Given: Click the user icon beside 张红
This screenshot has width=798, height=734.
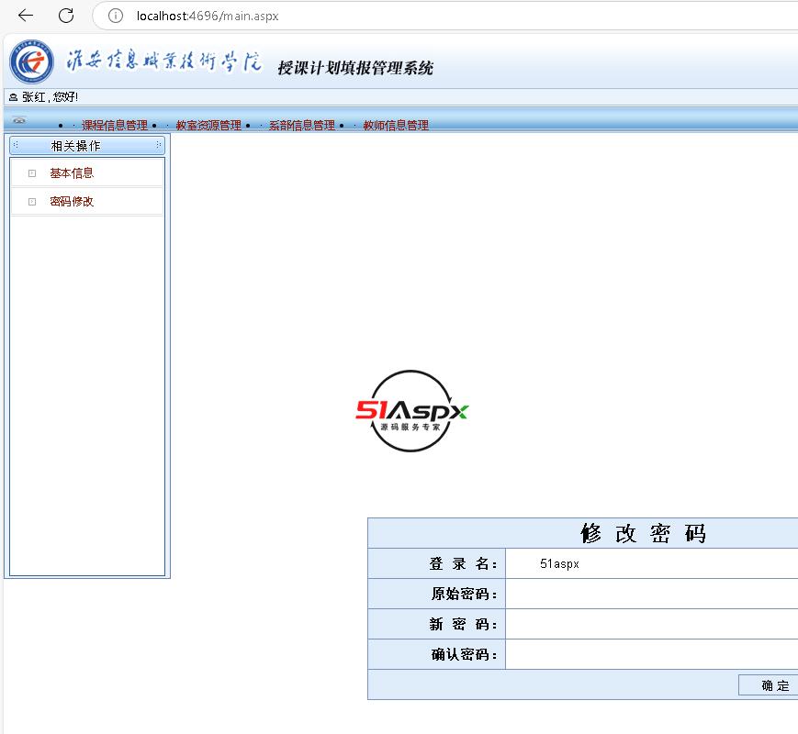Looking at the screenshot, I should click(x=14, y=97).
